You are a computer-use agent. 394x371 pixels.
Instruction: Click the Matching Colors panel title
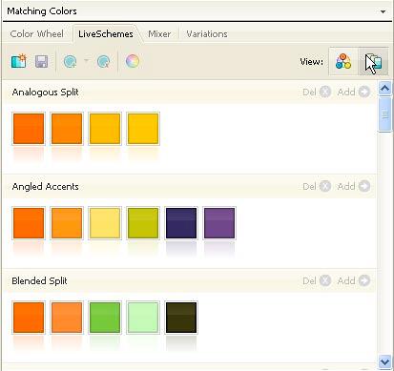42,11
